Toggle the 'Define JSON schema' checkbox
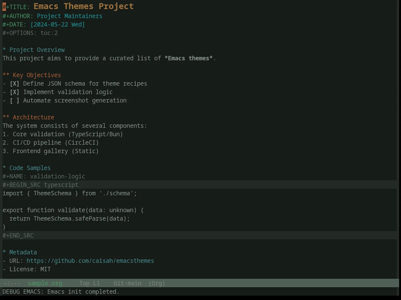The height and width of the screenshot is (300, 401). point(14,84)
